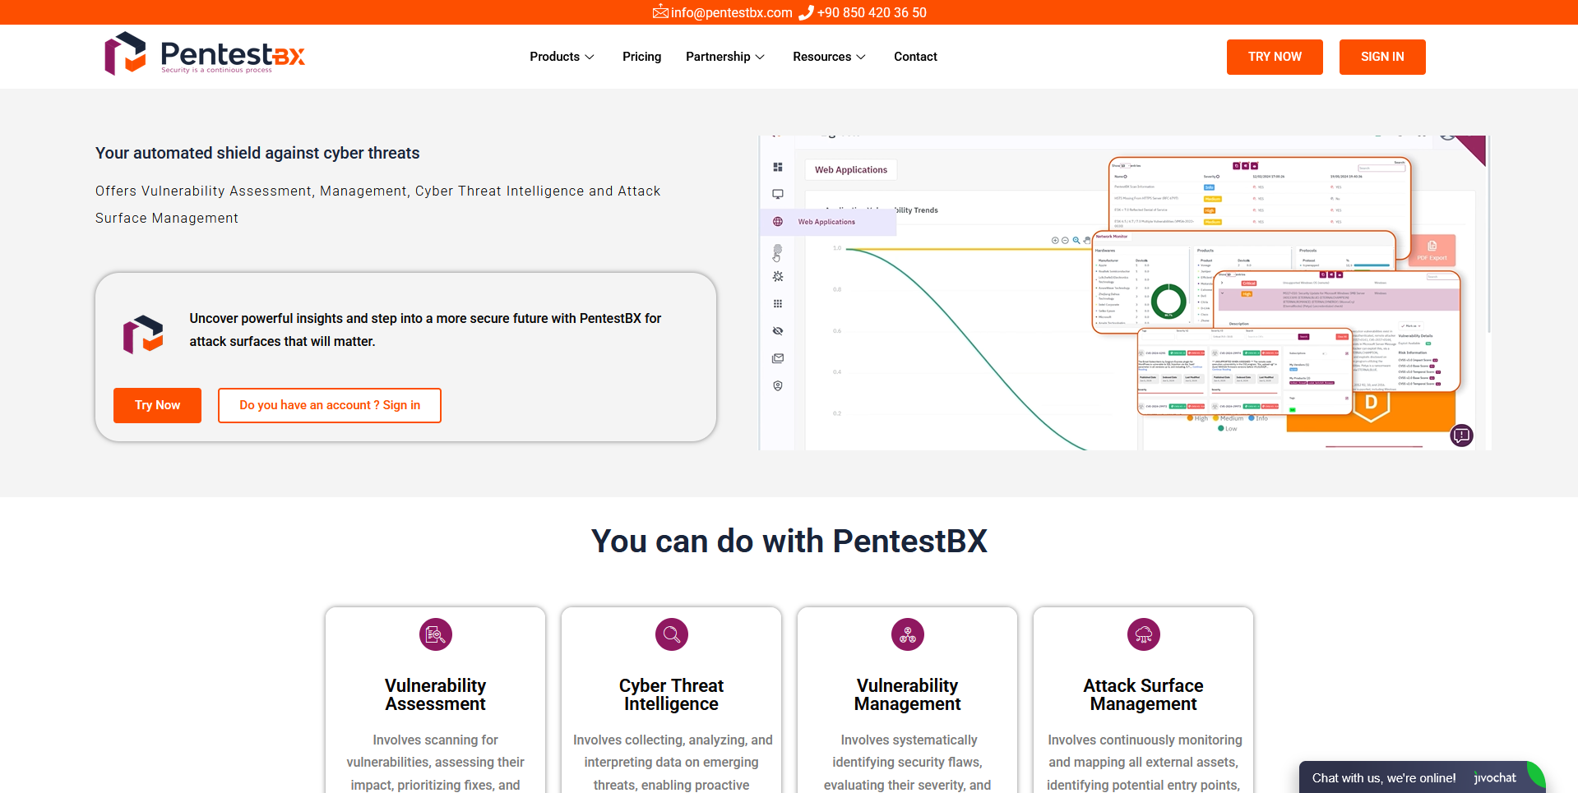
Task: Click the Attack Surface Management cloud icon
Action: [x=1143, y=634]
